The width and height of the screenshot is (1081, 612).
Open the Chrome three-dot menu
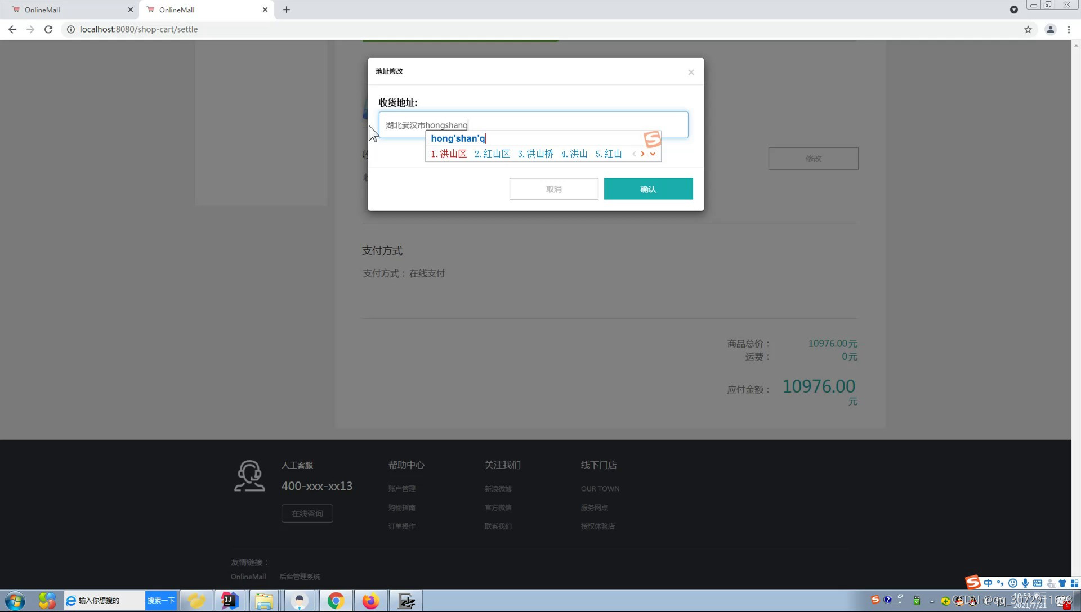1069,29
